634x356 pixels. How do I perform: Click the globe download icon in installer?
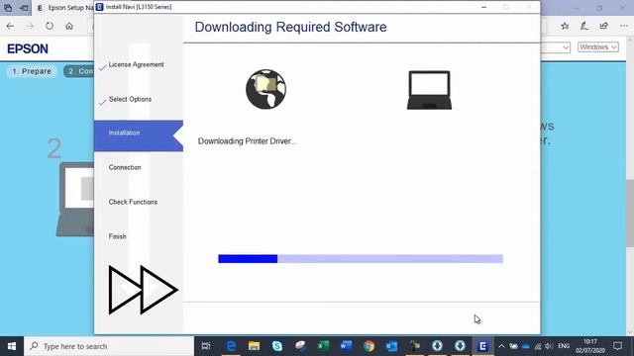pos(265,89)
